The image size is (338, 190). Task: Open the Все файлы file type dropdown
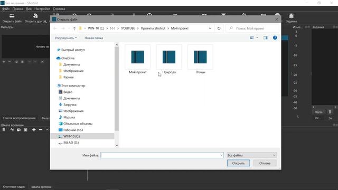(251, 155)
